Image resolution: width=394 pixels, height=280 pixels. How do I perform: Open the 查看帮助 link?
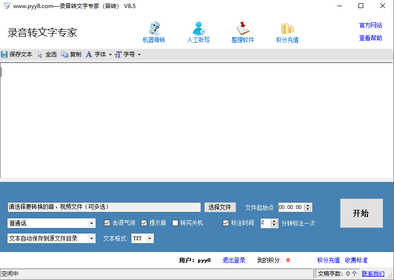coord(370,38)
